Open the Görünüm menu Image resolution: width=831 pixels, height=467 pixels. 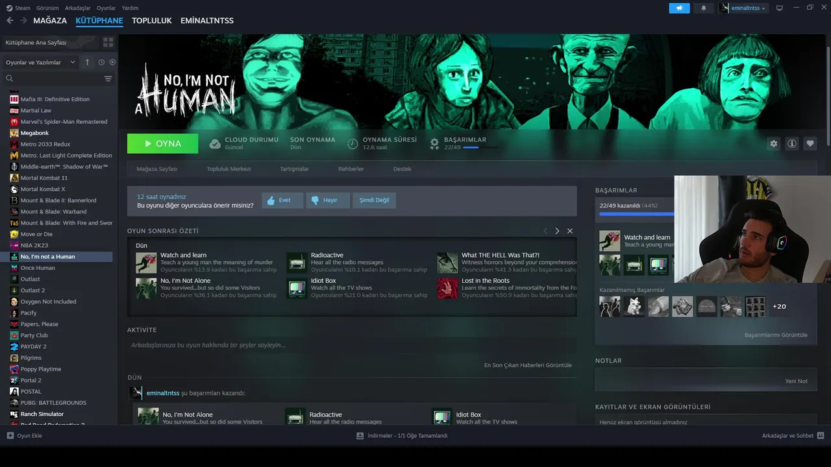pos(47,8)
